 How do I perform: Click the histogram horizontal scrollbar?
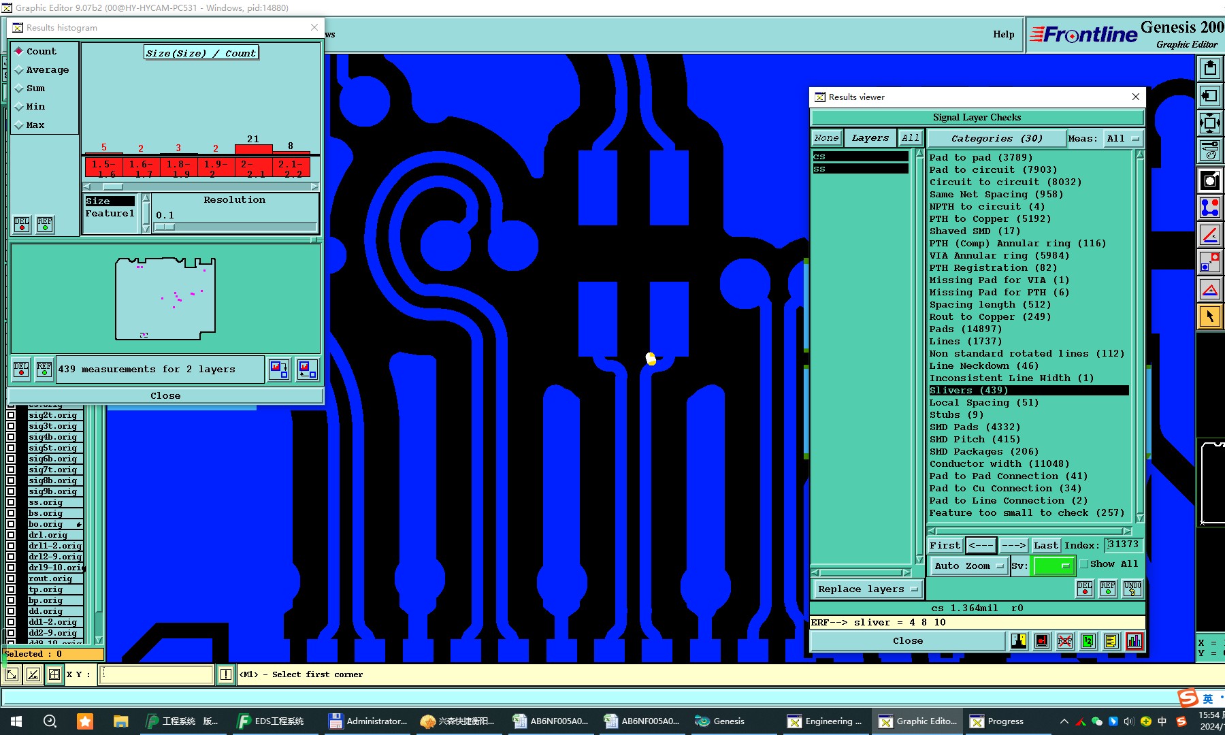pyautogui.click(x=201, y=186)
